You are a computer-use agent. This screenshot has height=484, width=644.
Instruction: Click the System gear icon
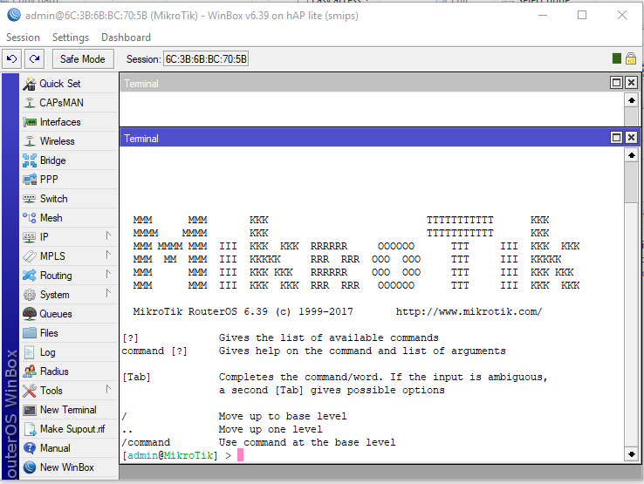[x=29, y=295]
